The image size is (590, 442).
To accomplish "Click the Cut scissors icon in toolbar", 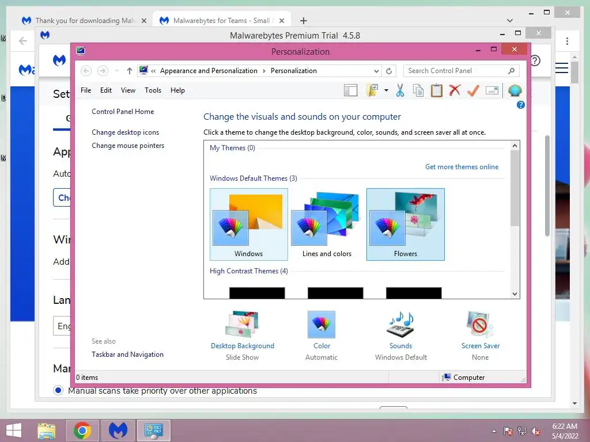I will pyautogui.click(x=400, y=90).
